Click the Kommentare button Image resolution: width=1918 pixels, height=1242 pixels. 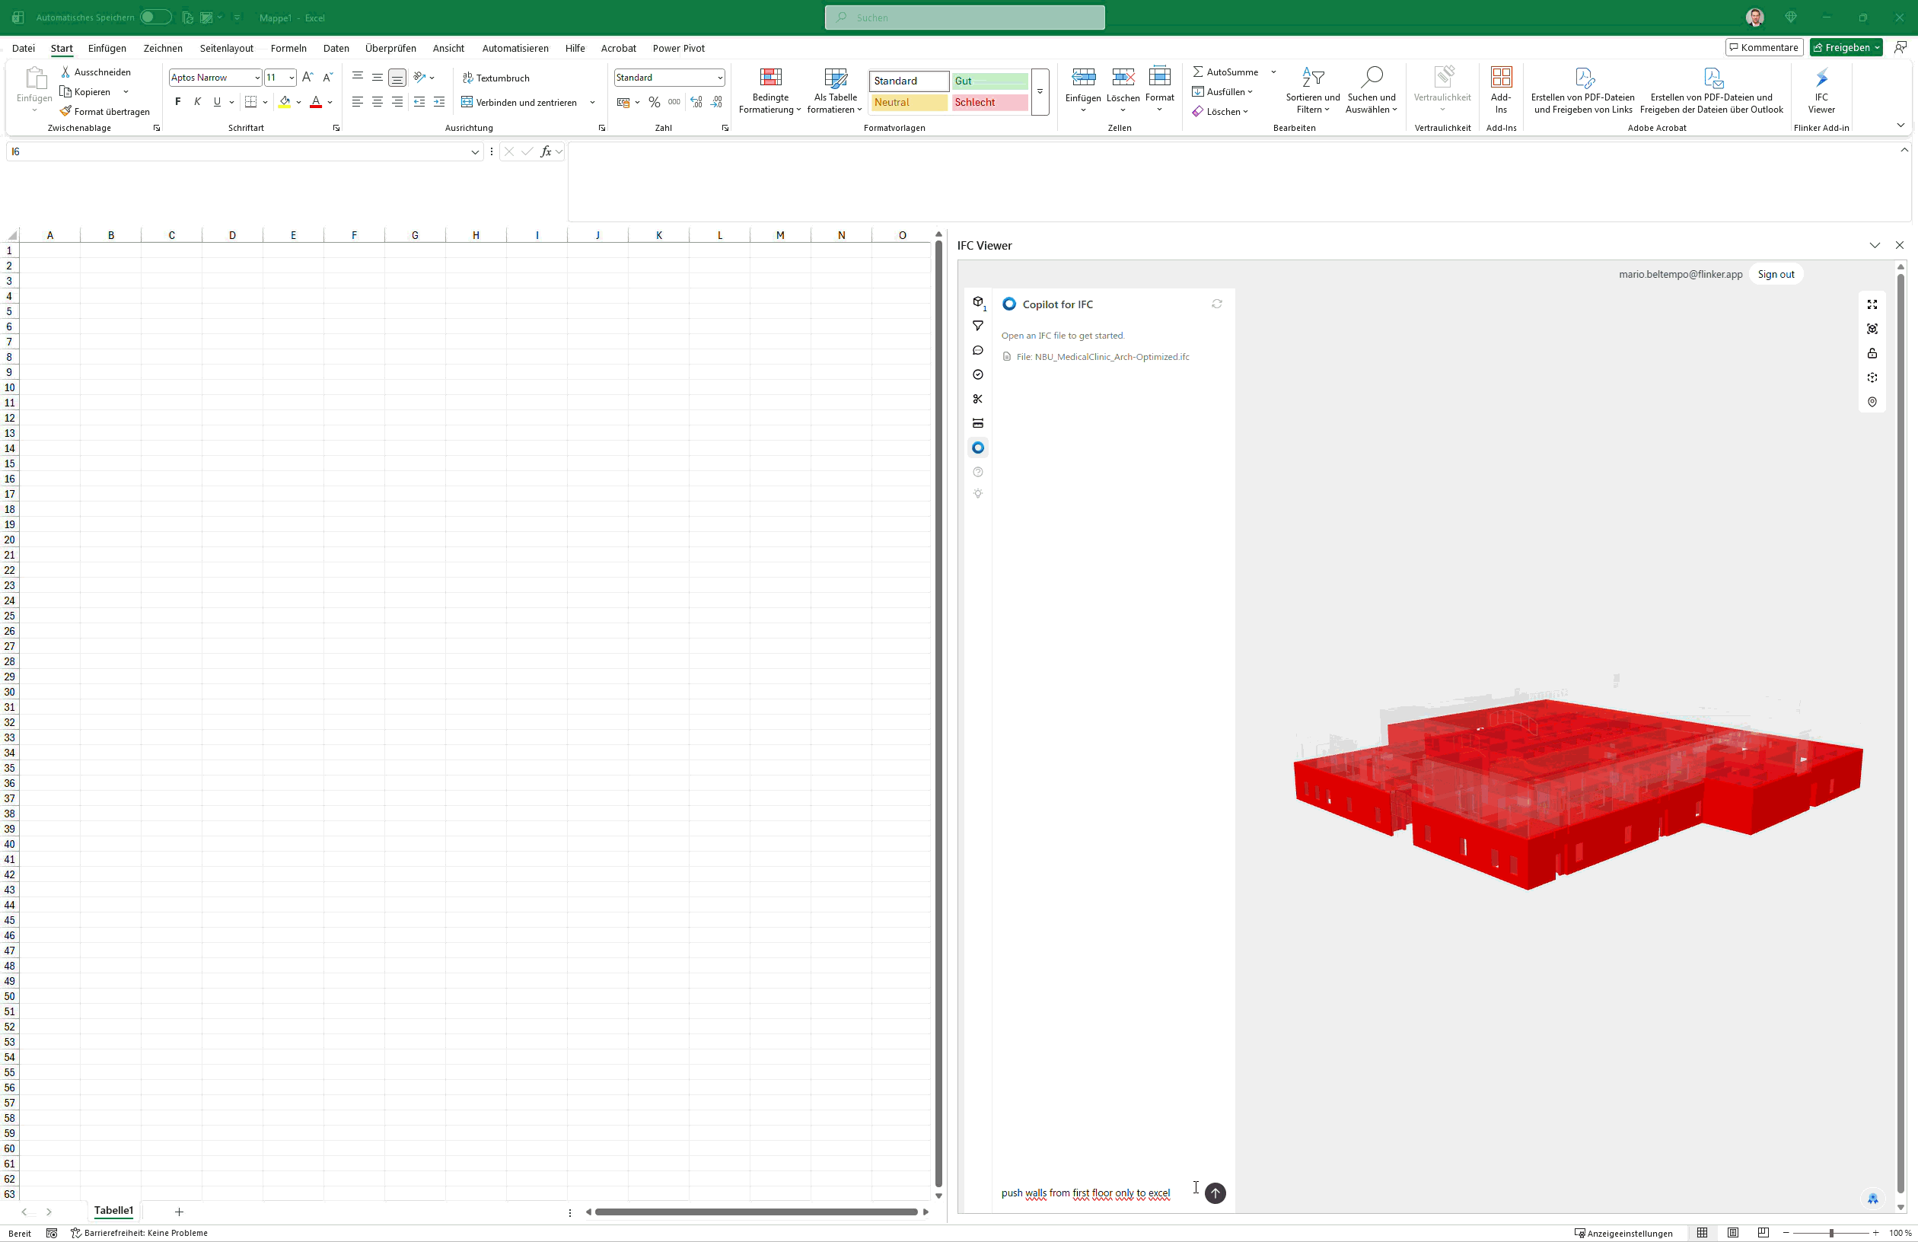(x=1763, y=47)
